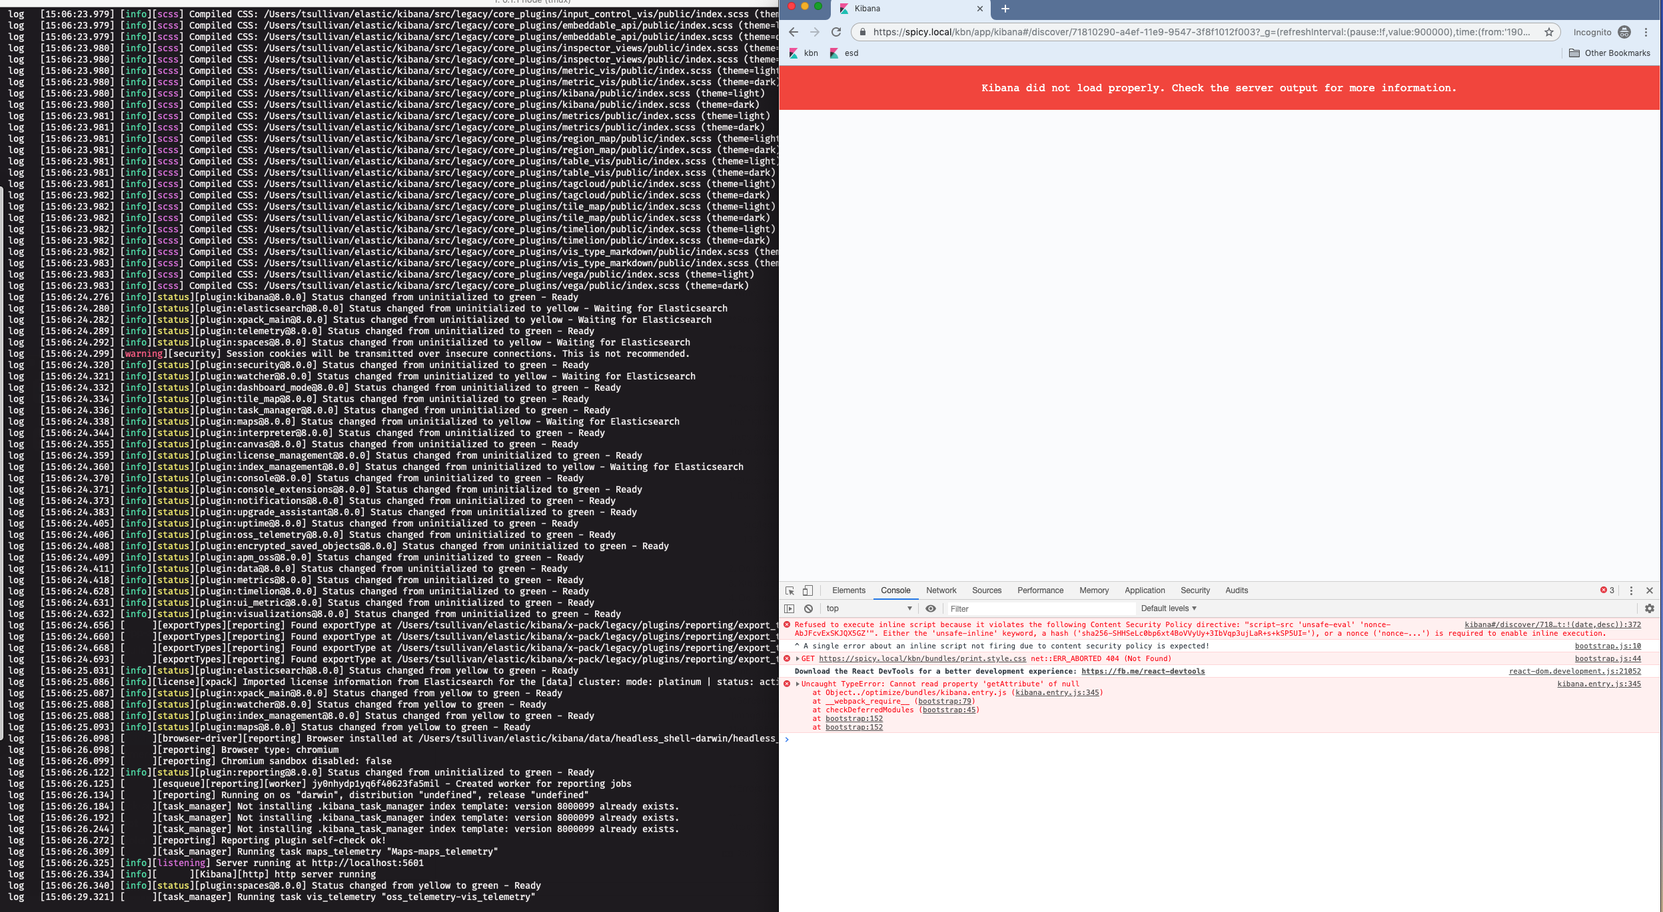
Task: Open the Memory tab in DevTools
Action: [1094, 590]
